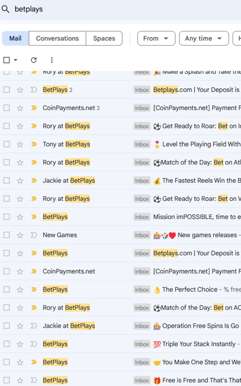The width and height of the screenshot is (241, 386).
Task: Star the Mission imPOSSIBLE email
Action: [x=20, y=217]
